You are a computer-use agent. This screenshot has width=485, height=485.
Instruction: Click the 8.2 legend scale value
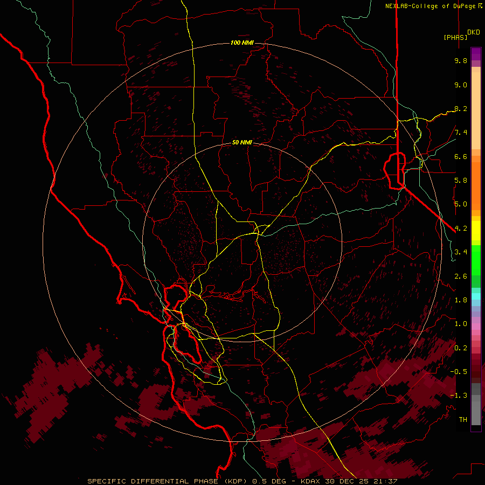click(x=461, y=108)
